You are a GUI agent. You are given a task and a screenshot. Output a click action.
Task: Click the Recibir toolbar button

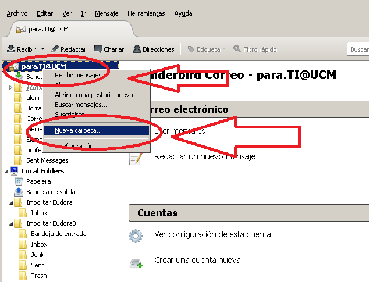click(21, 49)
